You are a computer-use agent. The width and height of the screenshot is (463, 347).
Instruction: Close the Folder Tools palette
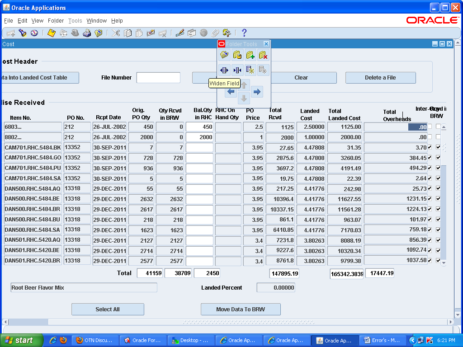266,44
